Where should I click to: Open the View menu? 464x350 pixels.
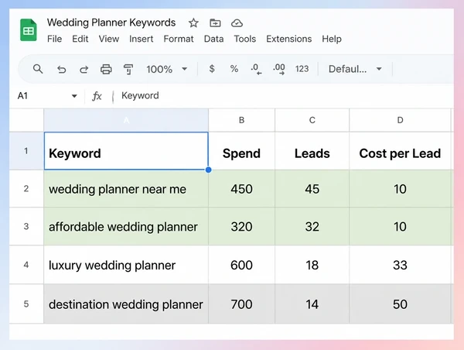(x=108, y=39)
